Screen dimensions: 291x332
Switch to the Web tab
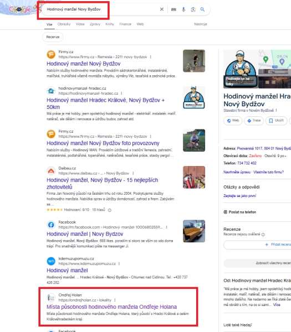(x=140, y=24)
